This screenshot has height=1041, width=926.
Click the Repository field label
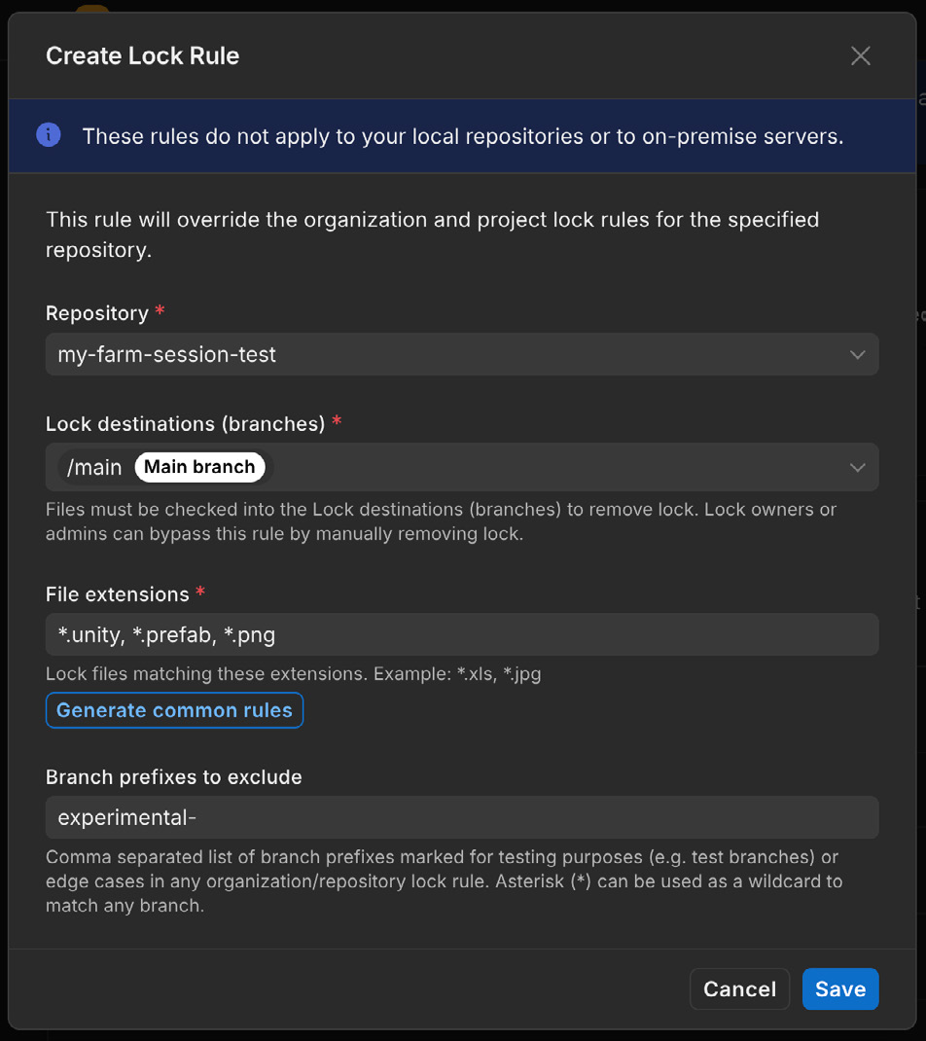click(97, 312)
